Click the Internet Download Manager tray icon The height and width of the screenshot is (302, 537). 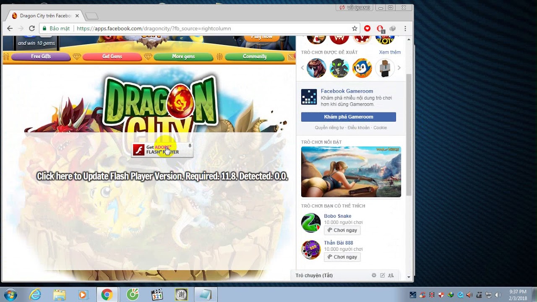[x=451, y=295]
